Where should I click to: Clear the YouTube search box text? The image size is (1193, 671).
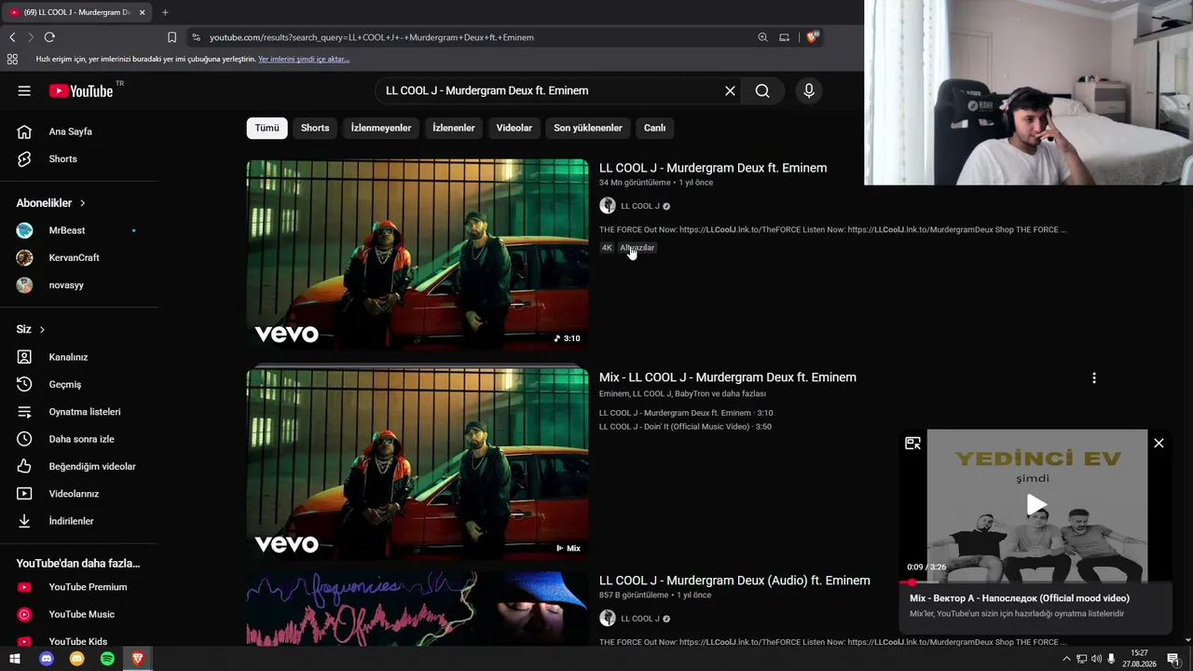tap(730, 90)
